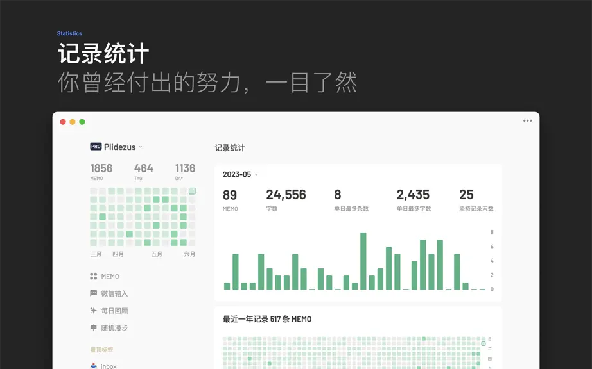The image size is (592, 369).
Task: Open the 2023-05 month selector dropdown
Action: [256, 174]
